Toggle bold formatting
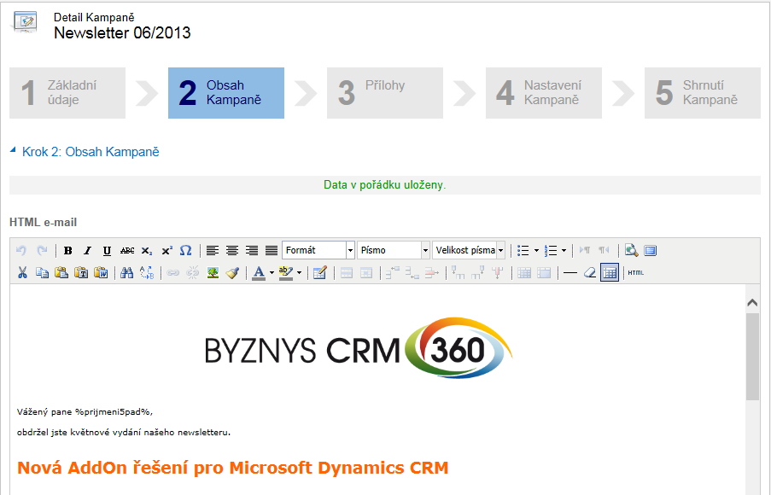Viewport: 771px width, 495px height. coord(67,250)
